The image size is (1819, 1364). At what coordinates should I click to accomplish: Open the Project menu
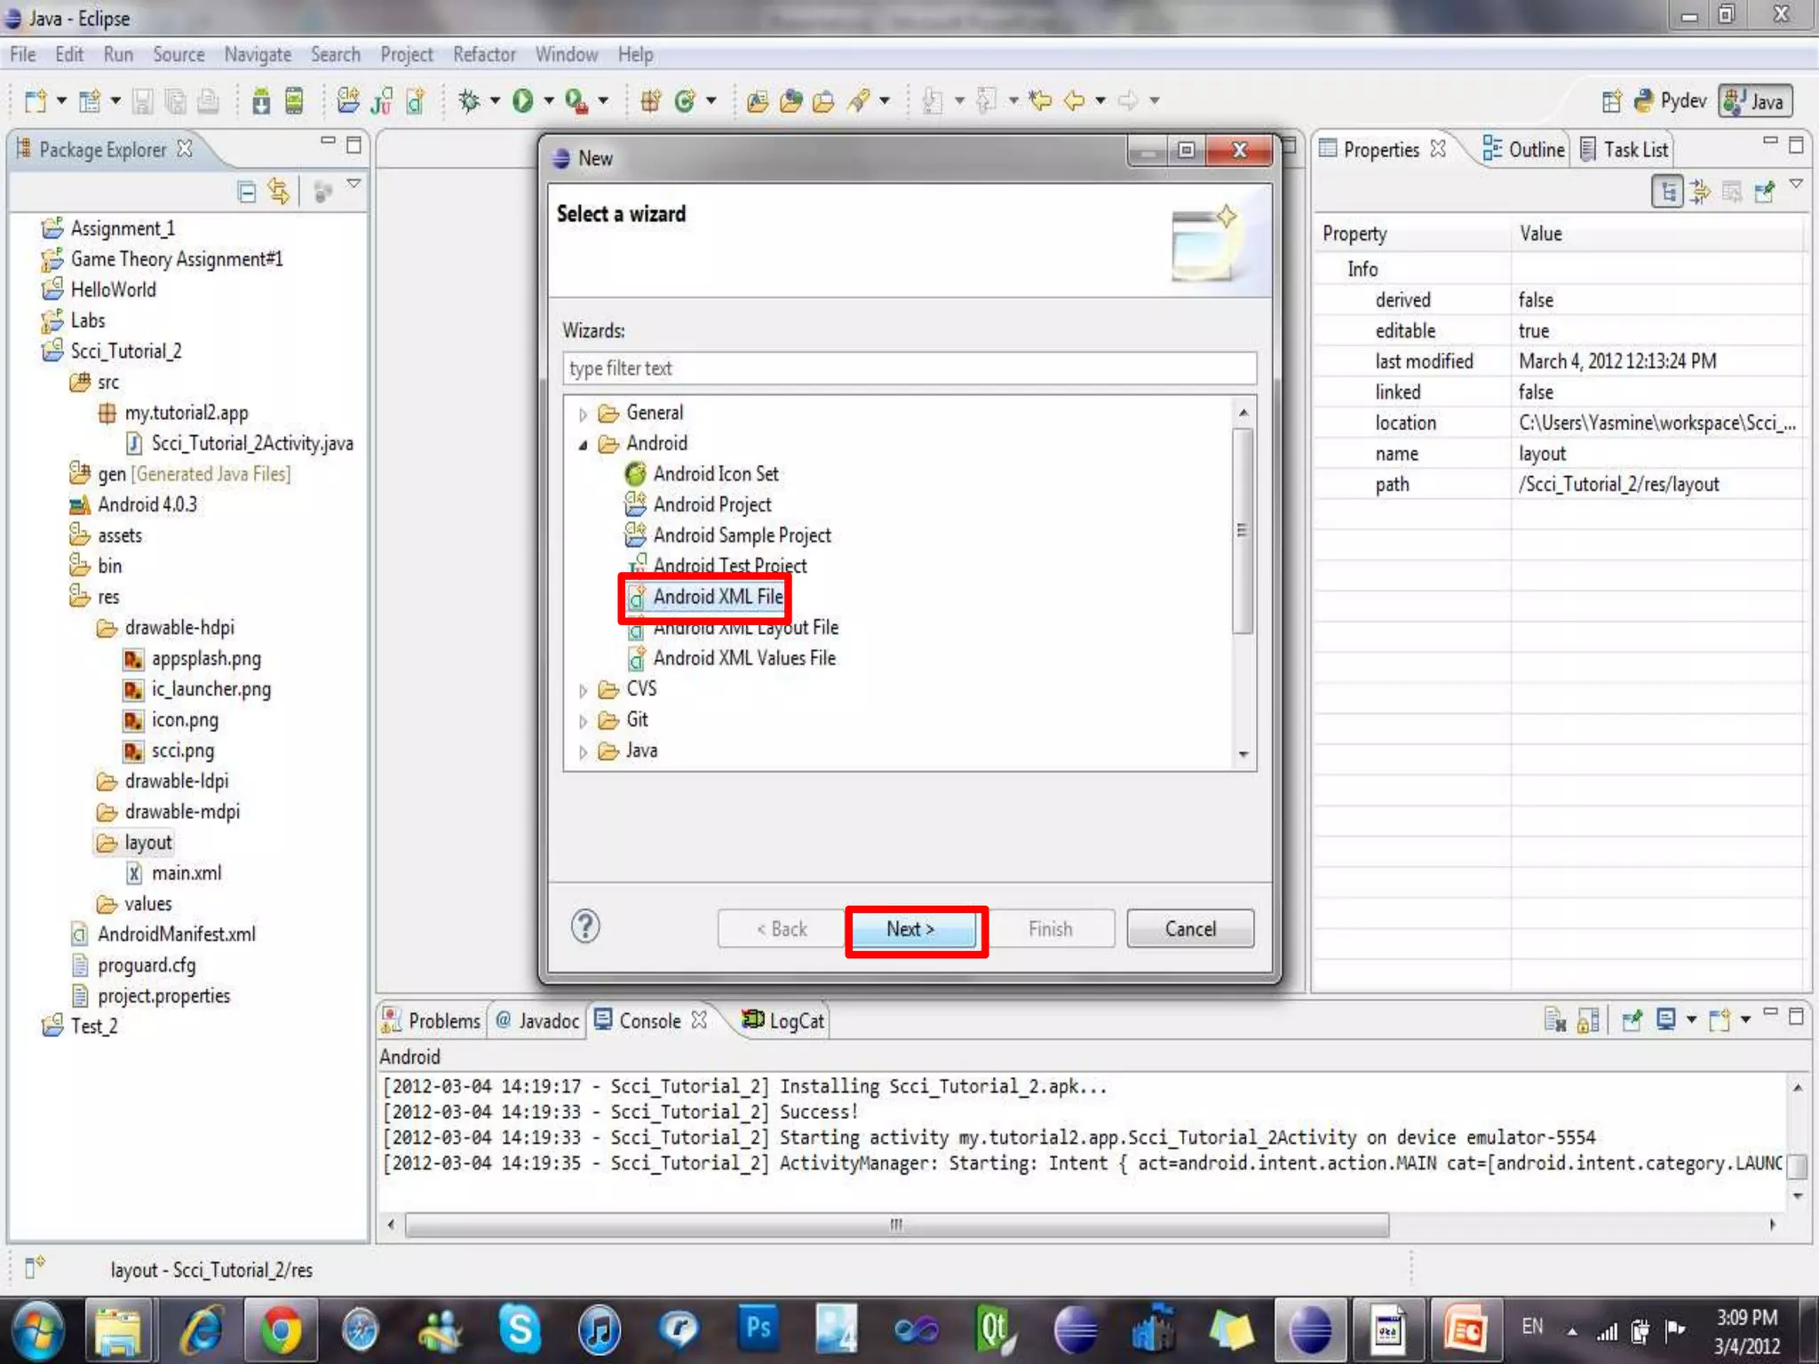coord(407,54)
